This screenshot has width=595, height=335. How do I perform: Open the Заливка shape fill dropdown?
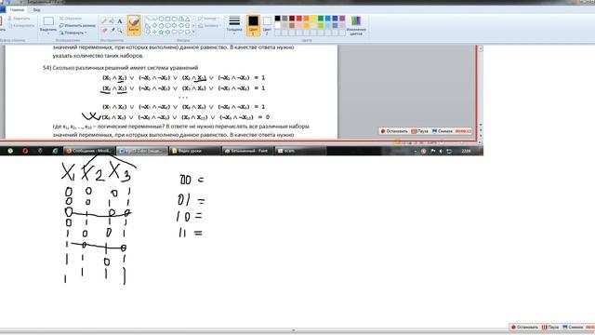tap(209, 25)
